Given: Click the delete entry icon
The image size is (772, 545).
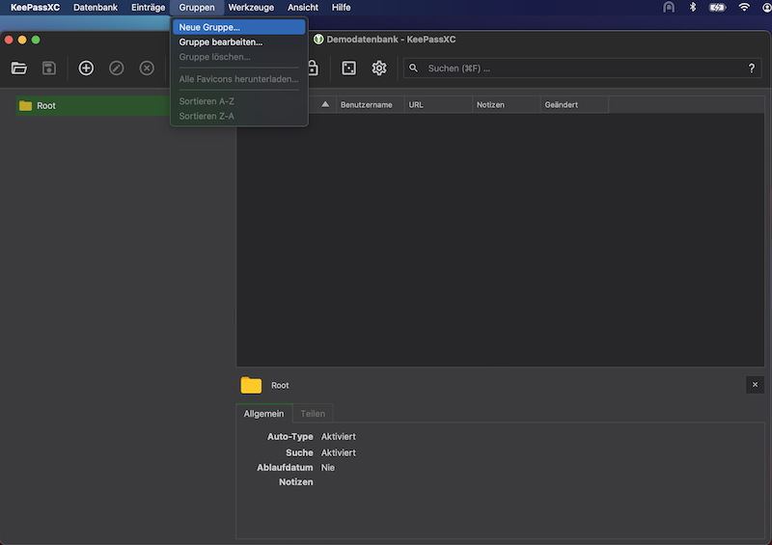Looking at the screenshot, I should pyautogui.click(x=147, y=68).
